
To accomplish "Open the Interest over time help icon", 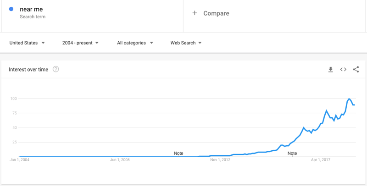I will (56, 69).
